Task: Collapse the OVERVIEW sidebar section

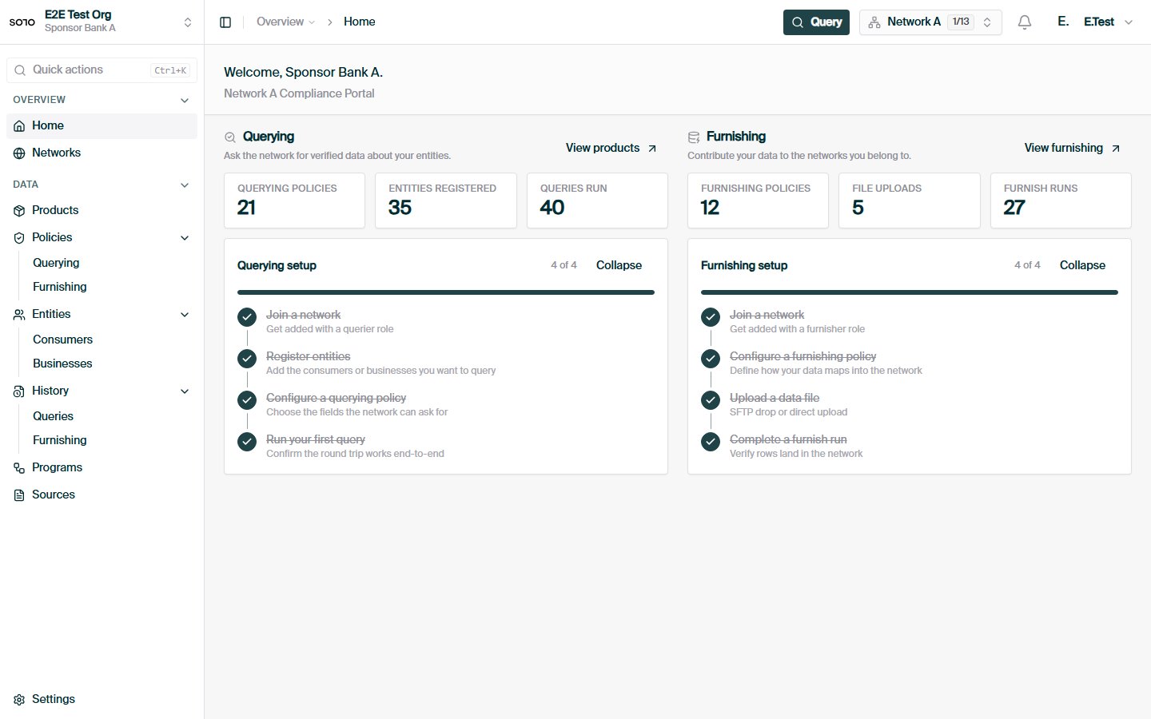Action: 185,101
